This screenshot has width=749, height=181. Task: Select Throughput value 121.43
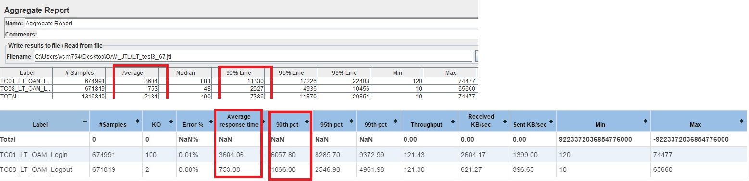coord(414,155)
